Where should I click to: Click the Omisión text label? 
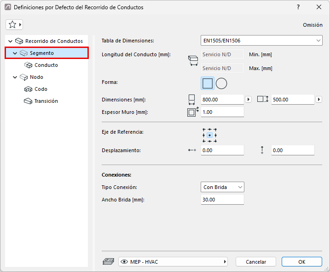click(313, 25)
